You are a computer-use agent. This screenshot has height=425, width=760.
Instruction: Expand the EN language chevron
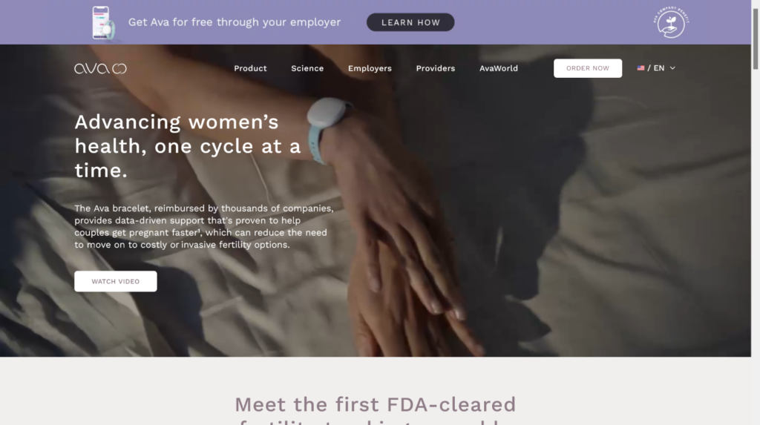point(672,68)
